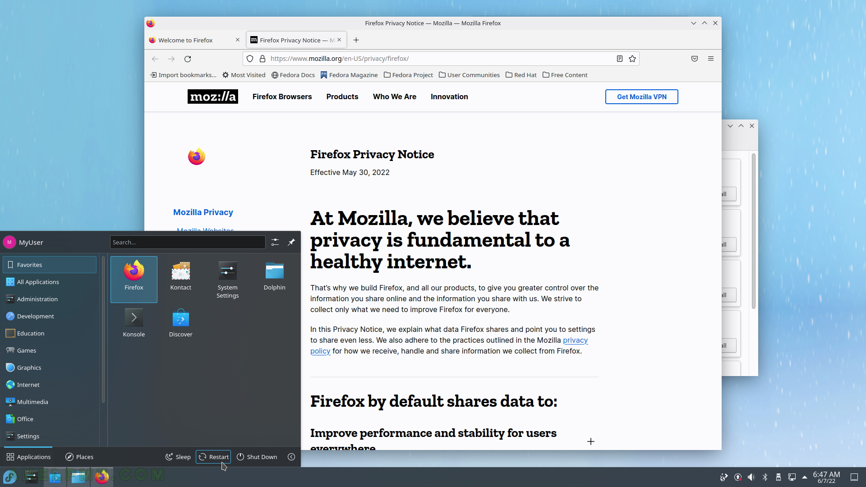Click in the launcher Search field
This screenshot has height=487, width=866.
[188, 242]
